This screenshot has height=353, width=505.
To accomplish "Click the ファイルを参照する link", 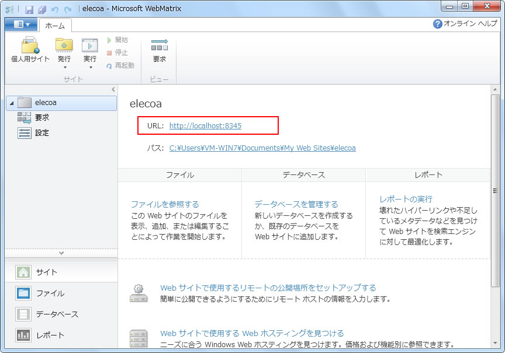I will coord(165,204).
